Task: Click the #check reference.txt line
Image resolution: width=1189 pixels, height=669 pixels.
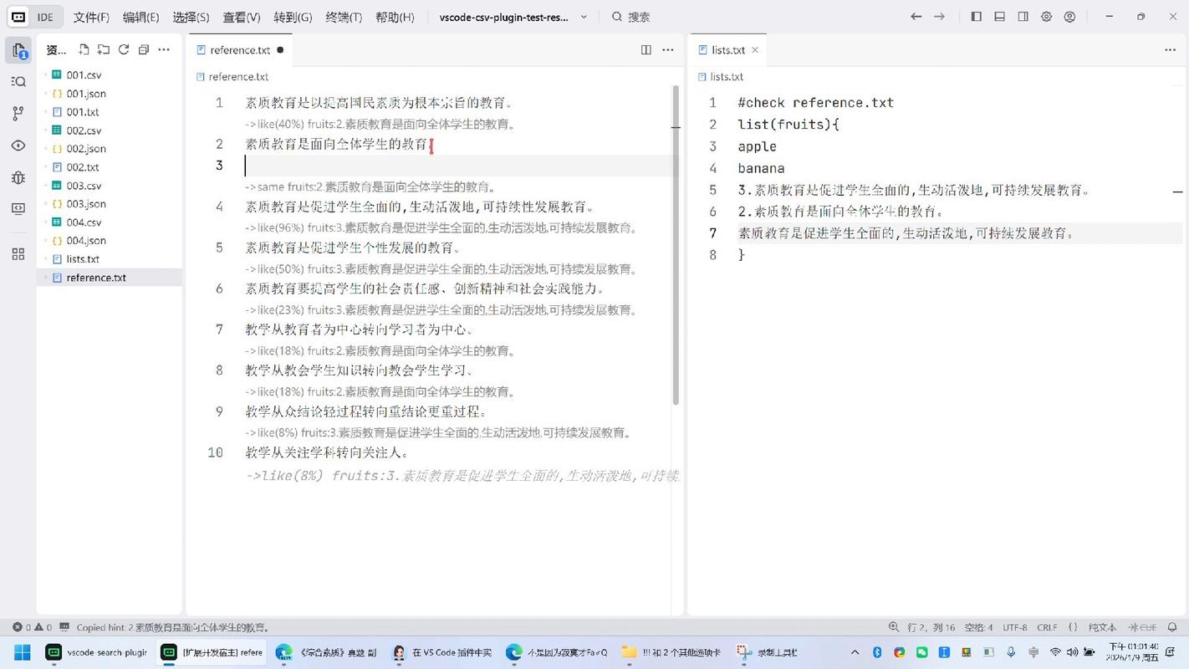Action: click(815, 103)
